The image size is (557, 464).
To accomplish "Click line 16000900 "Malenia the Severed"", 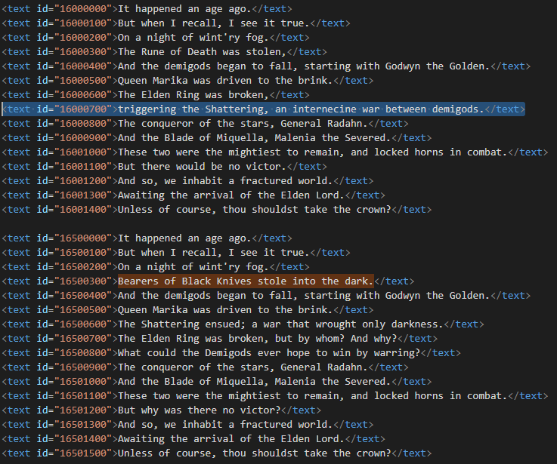I will click(217, 137).
